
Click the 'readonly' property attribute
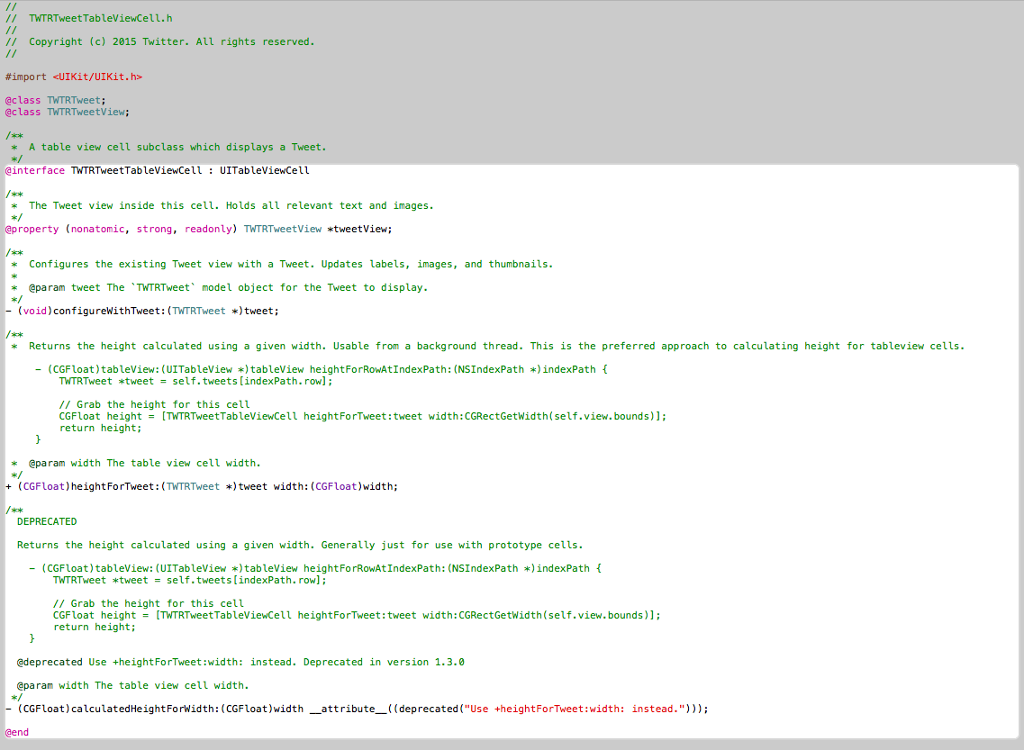coord(208,229)
